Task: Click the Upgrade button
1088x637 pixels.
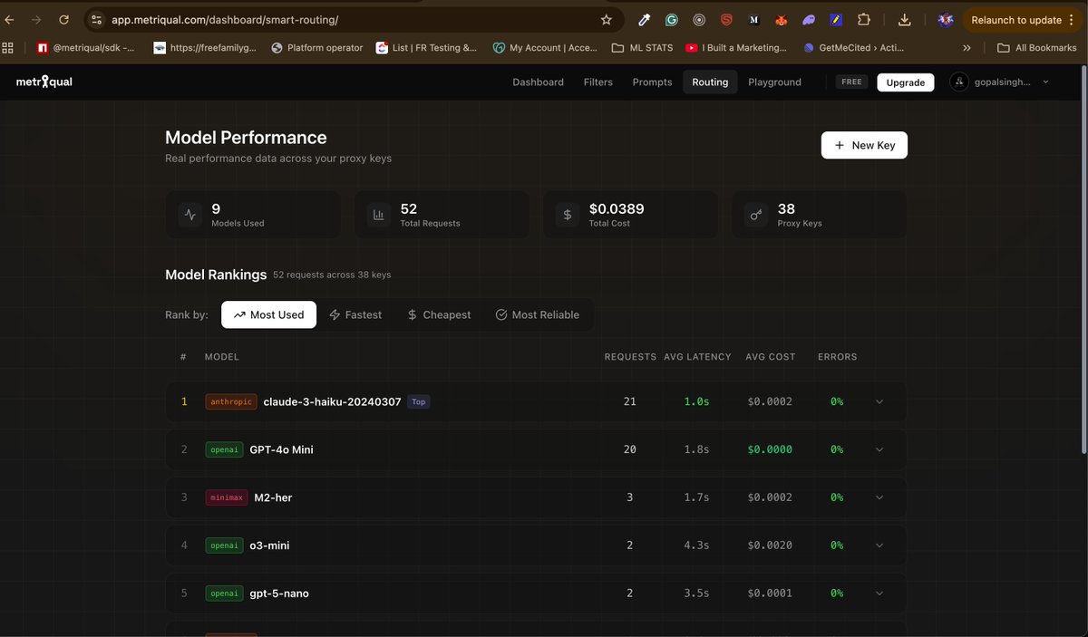Action: click(x=905, y=82)
